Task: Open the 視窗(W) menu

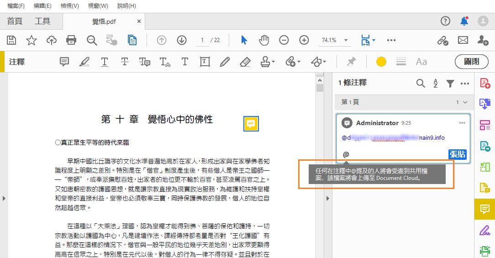Action: tap(98, 6)
